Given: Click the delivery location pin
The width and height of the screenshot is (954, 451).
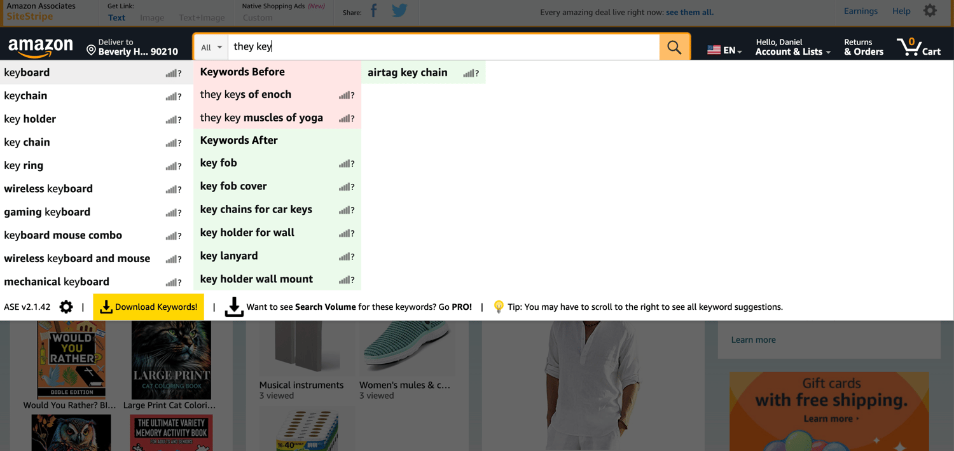Looking at the screenshot, I should pyautogui.click(x=91, y=50).
